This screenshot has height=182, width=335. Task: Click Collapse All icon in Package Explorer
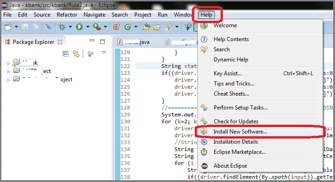66,54
